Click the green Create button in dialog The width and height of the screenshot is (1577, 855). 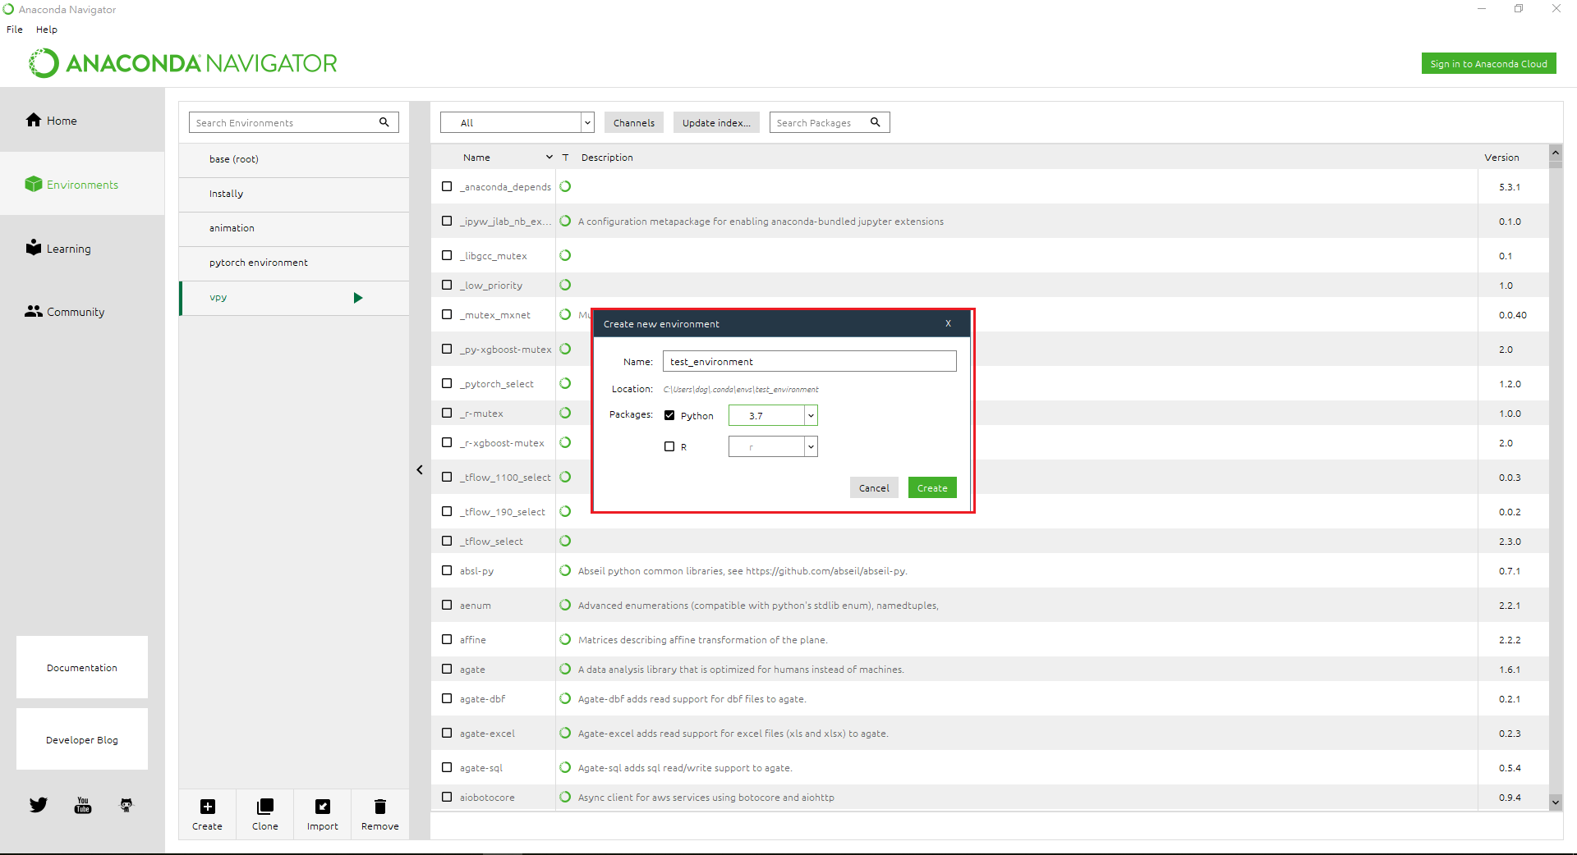pyautogui.click(x=932, y=488)
